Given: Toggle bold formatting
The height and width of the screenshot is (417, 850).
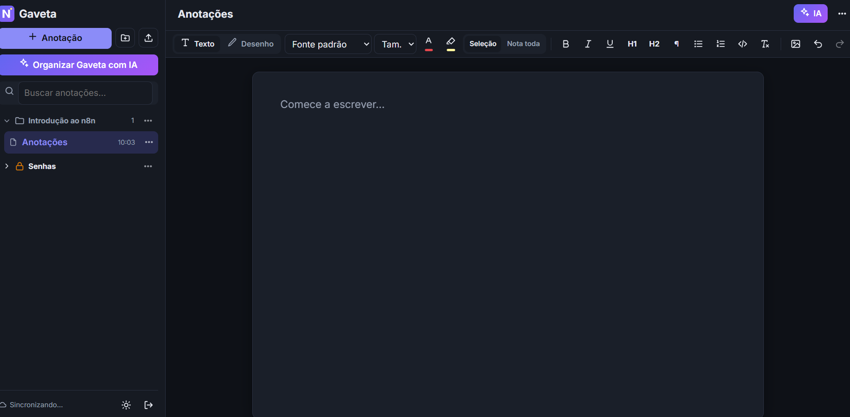Looking at the screenshot, I should (x=566, y=44).
